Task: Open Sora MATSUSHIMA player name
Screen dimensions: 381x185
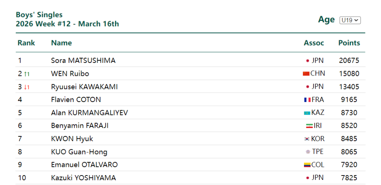Action: tap(83, 60)
